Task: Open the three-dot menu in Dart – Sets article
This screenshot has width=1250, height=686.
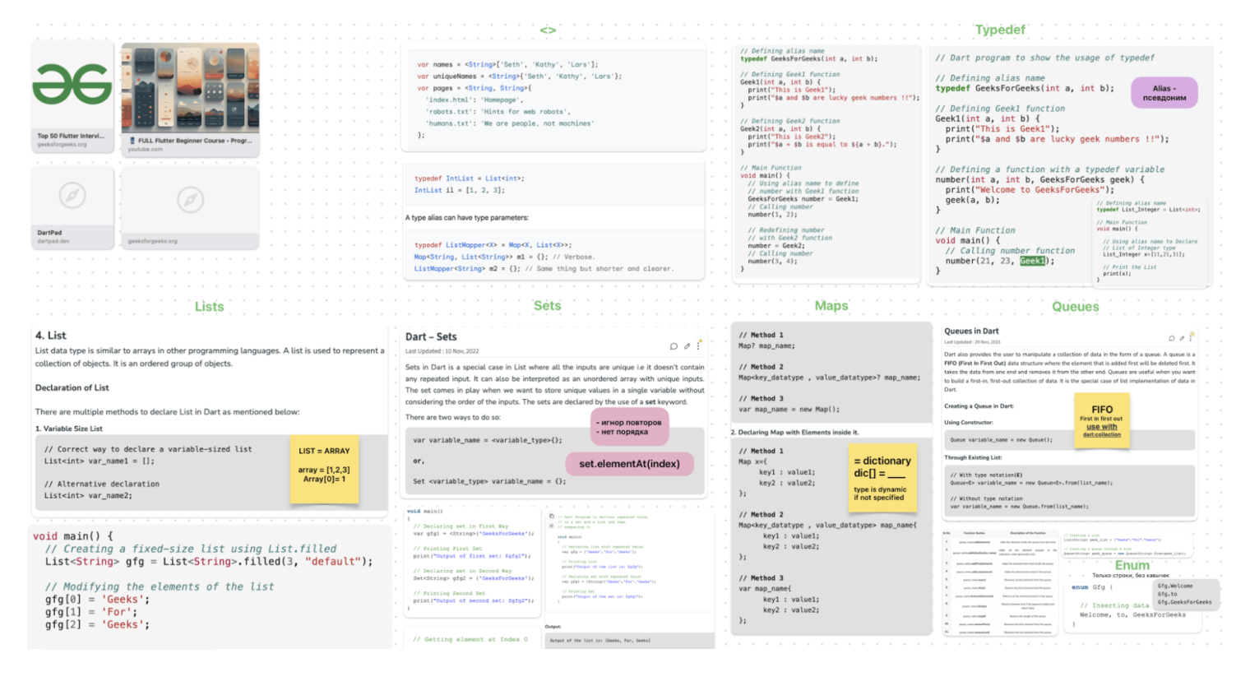Action: 699,345
